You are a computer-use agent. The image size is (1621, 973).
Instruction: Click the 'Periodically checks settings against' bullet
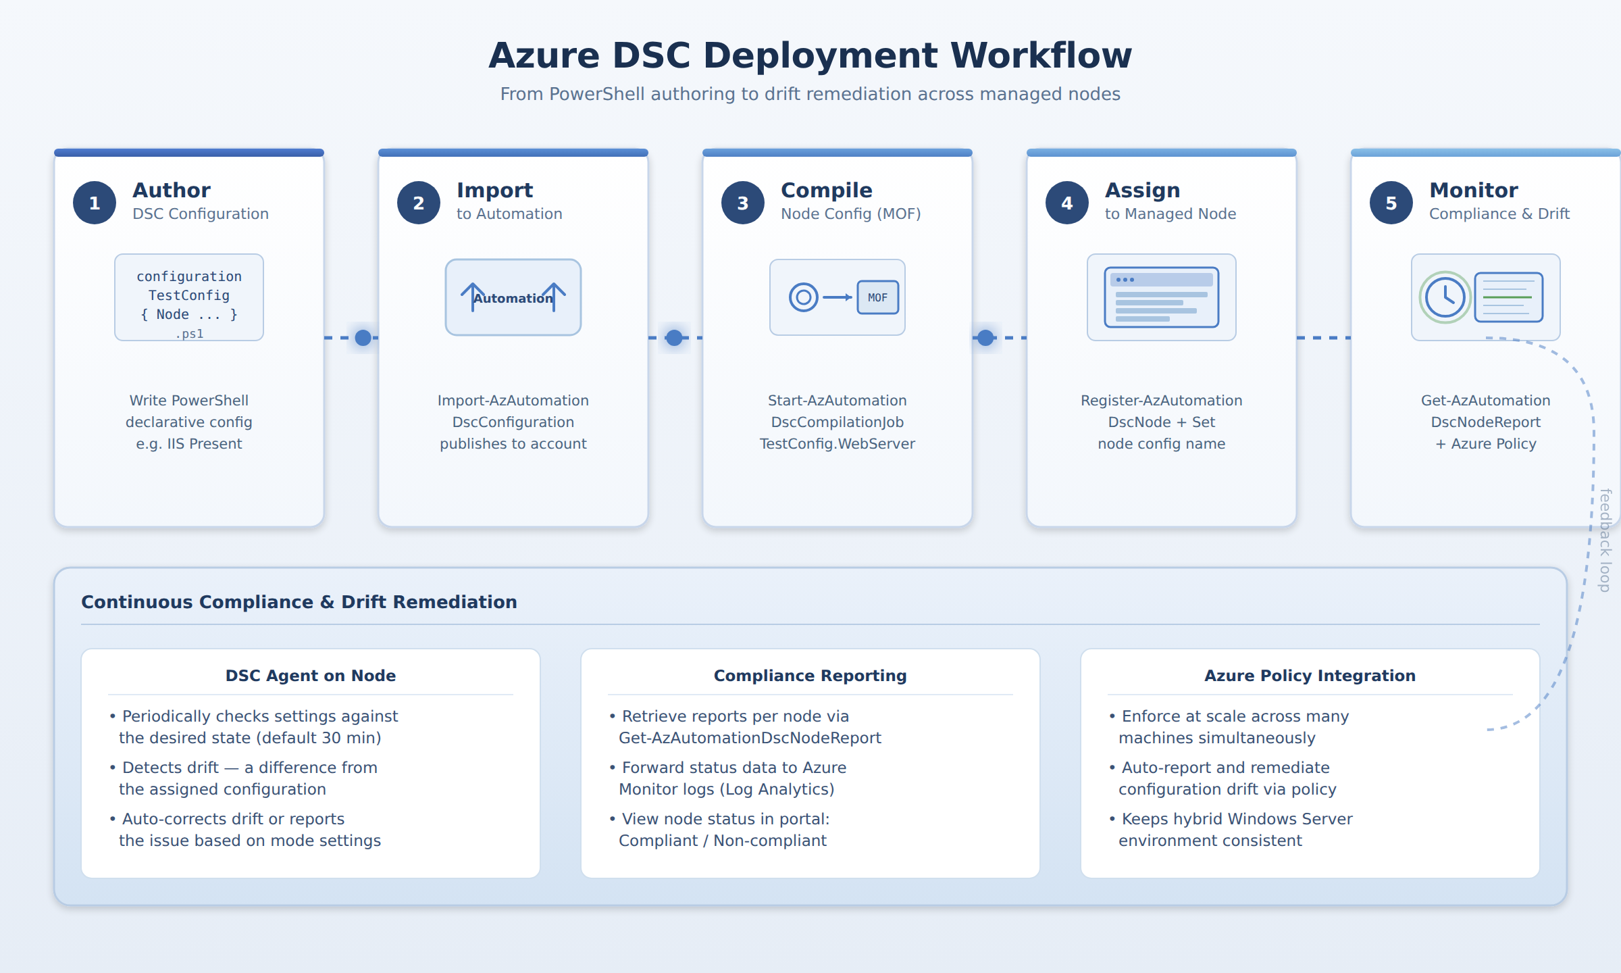click(x=254, y=716)
